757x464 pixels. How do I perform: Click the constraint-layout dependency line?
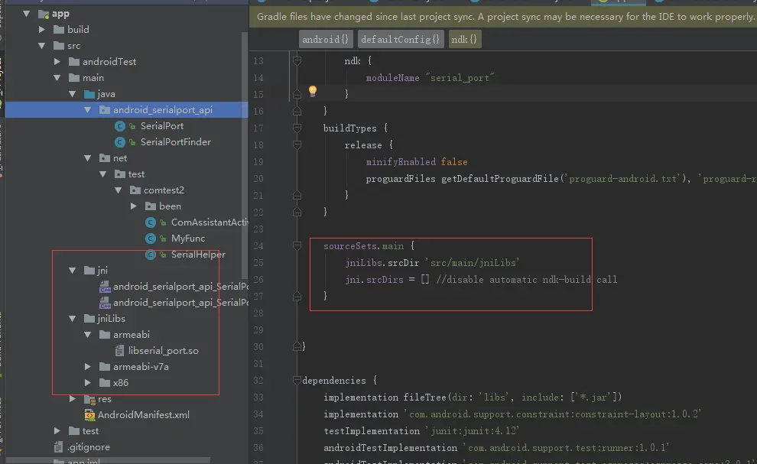click(x=512, y=414)
